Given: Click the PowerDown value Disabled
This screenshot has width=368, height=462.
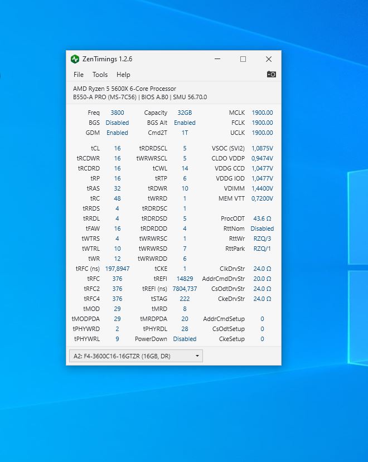Looking at the screenshot, I should tap(185, 338).
